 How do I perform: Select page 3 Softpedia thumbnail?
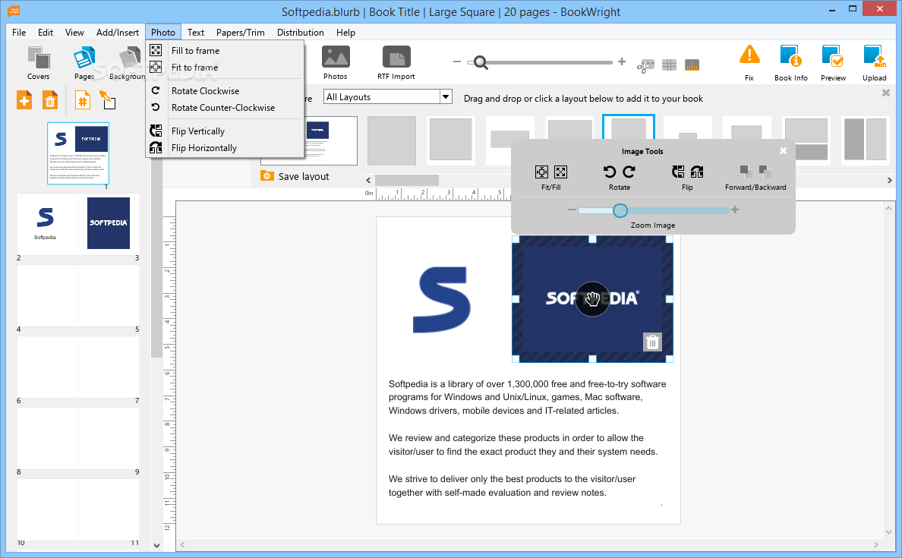108,223
